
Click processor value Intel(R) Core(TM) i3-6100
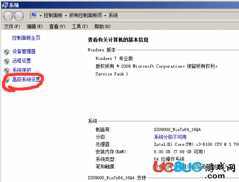coord(196,144)
